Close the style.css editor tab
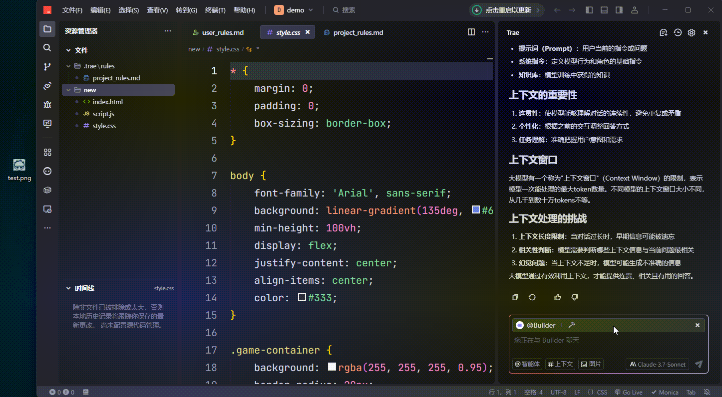722x397 pixels. click(x=308, y=32)
